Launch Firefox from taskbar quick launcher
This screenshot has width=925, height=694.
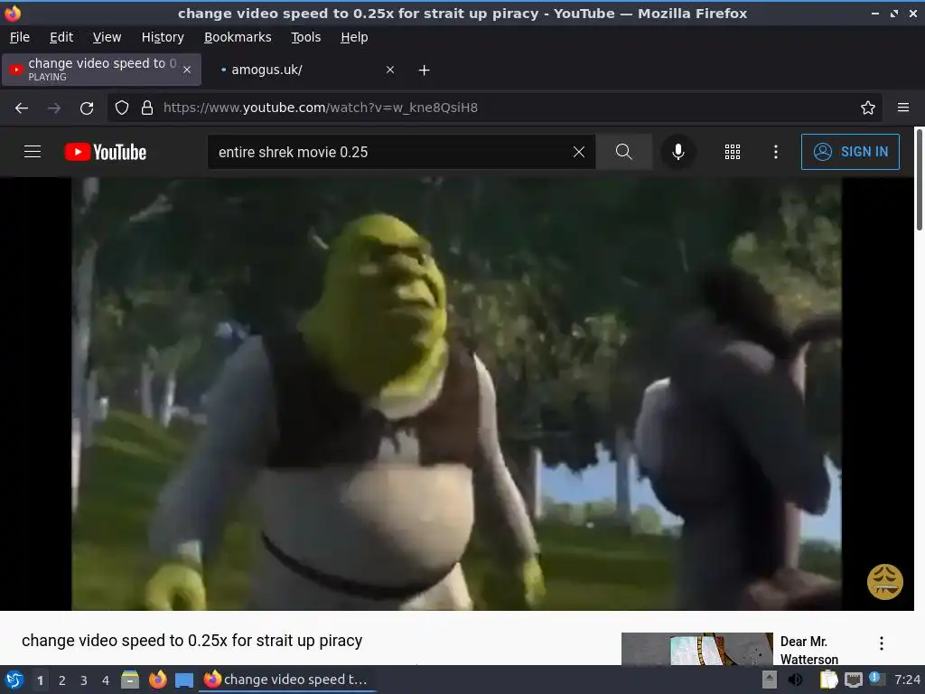point(157,680)
